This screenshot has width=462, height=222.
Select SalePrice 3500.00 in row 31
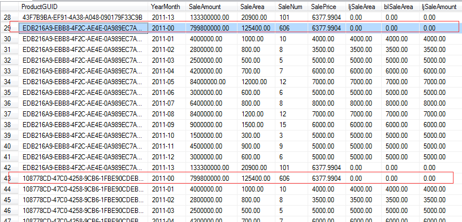point(327,50)
